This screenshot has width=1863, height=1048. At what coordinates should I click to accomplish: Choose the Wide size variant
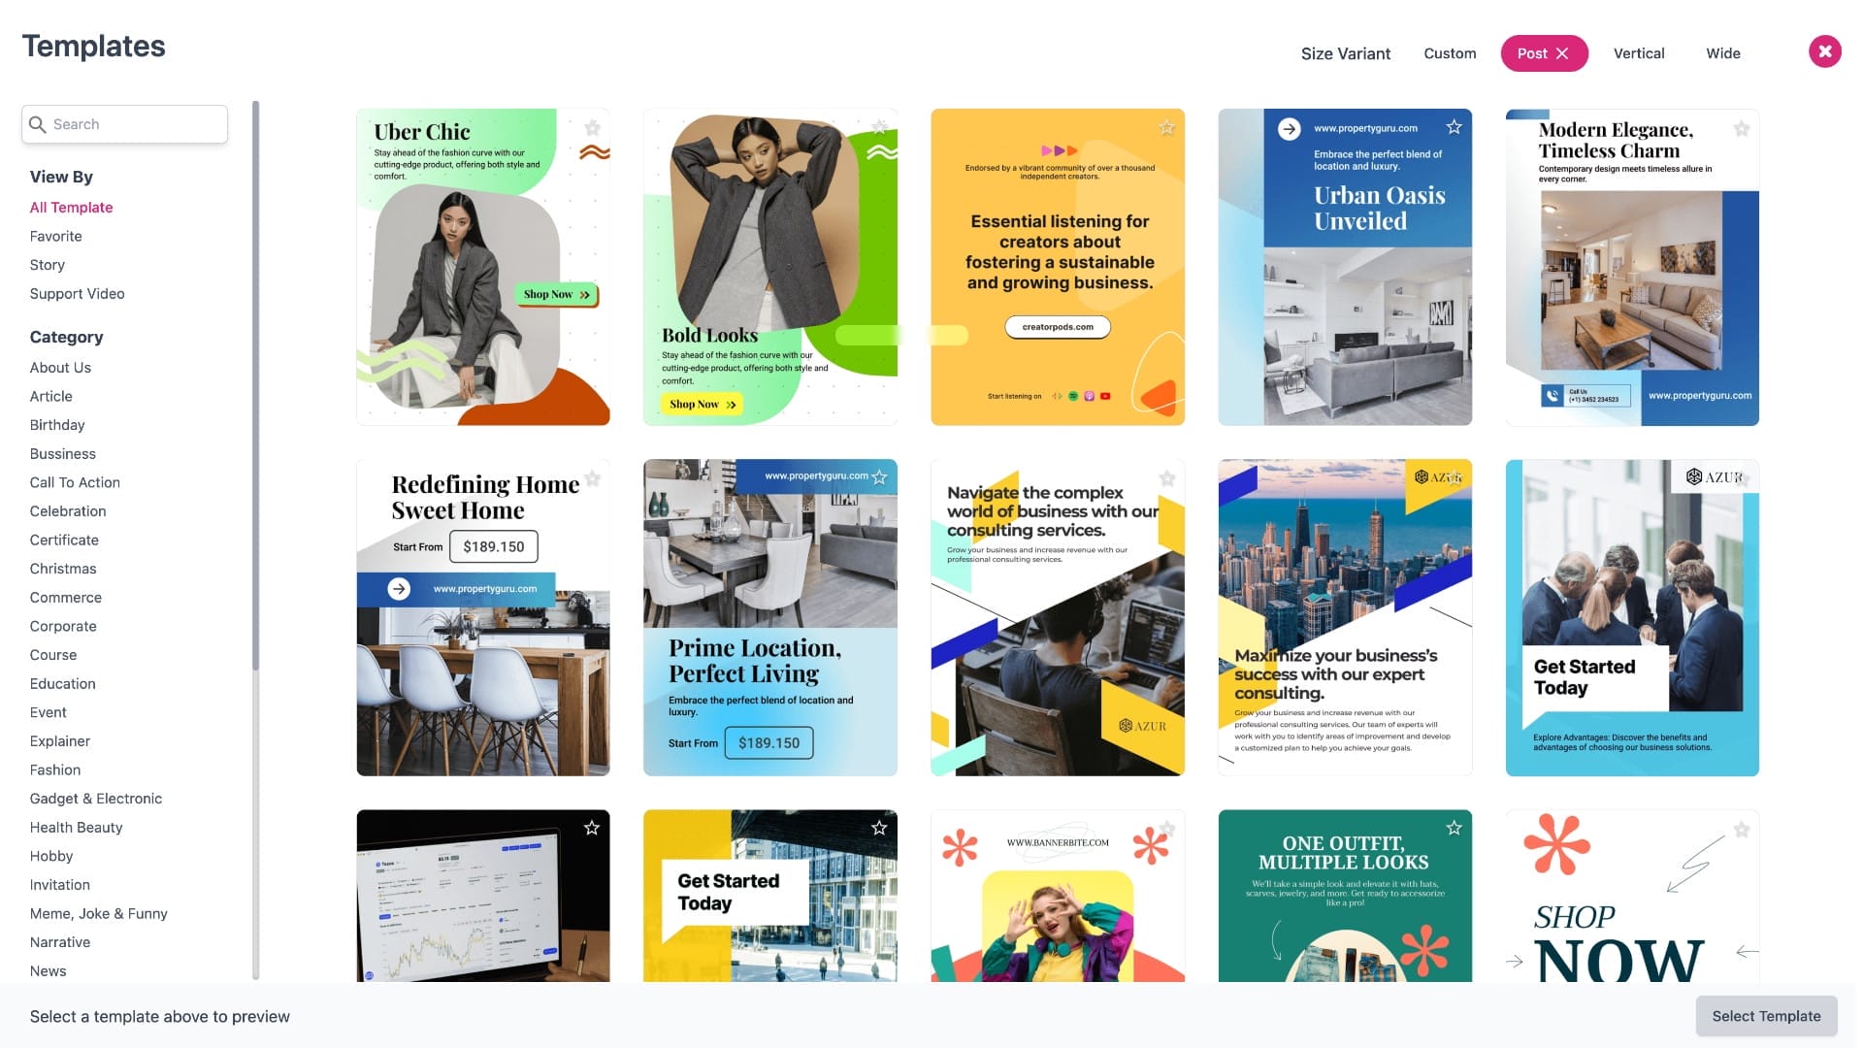point(1722,53)
